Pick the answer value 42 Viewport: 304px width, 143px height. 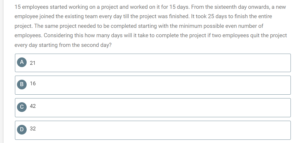click(33, 106)
